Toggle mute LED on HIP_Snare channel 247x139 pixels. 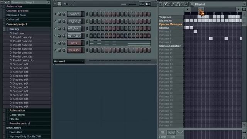pos(55,29)
